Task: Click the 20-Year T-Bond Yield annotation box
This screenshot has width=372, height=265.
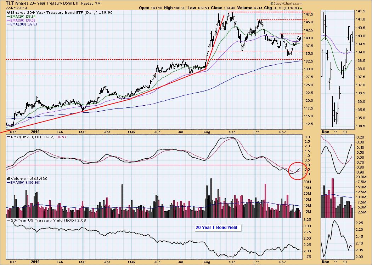Action: coord(218,228)
